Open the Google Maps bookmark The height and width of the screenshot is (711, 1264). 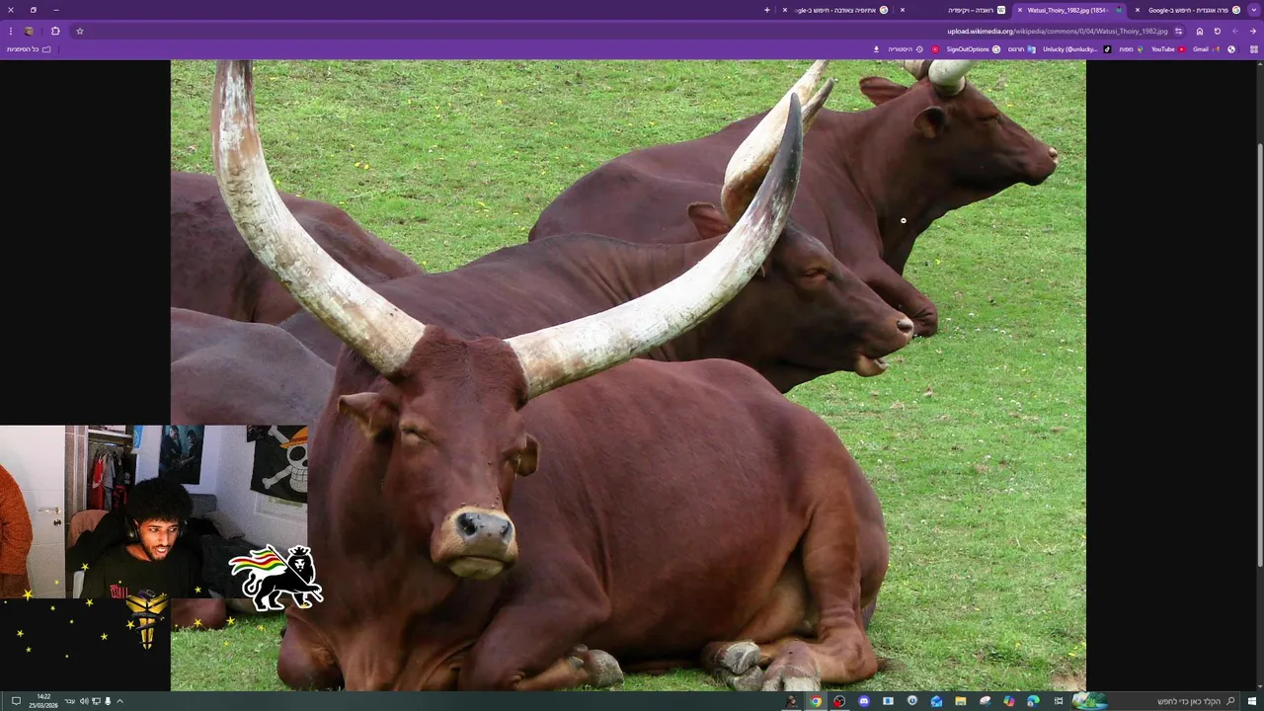[x=1131, y=49]
